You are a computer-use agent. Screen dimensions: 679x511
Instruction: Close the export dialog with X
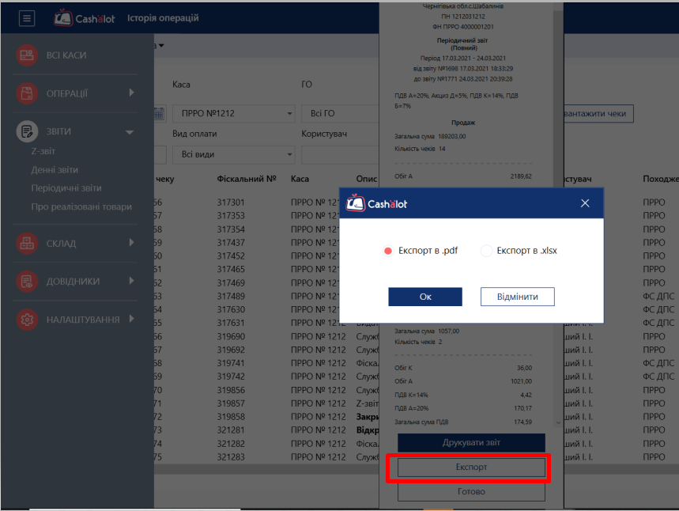(x=585, y=203)
